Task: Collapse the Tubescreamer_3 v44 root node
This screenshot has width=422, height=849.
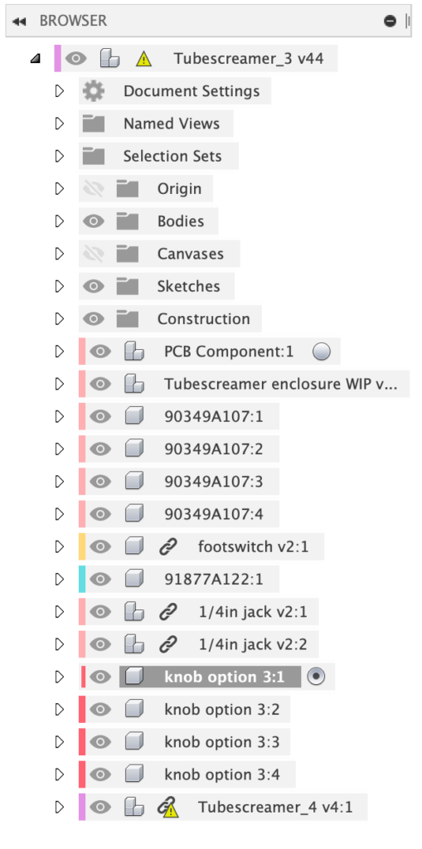Action: click(x=36, y=59)
